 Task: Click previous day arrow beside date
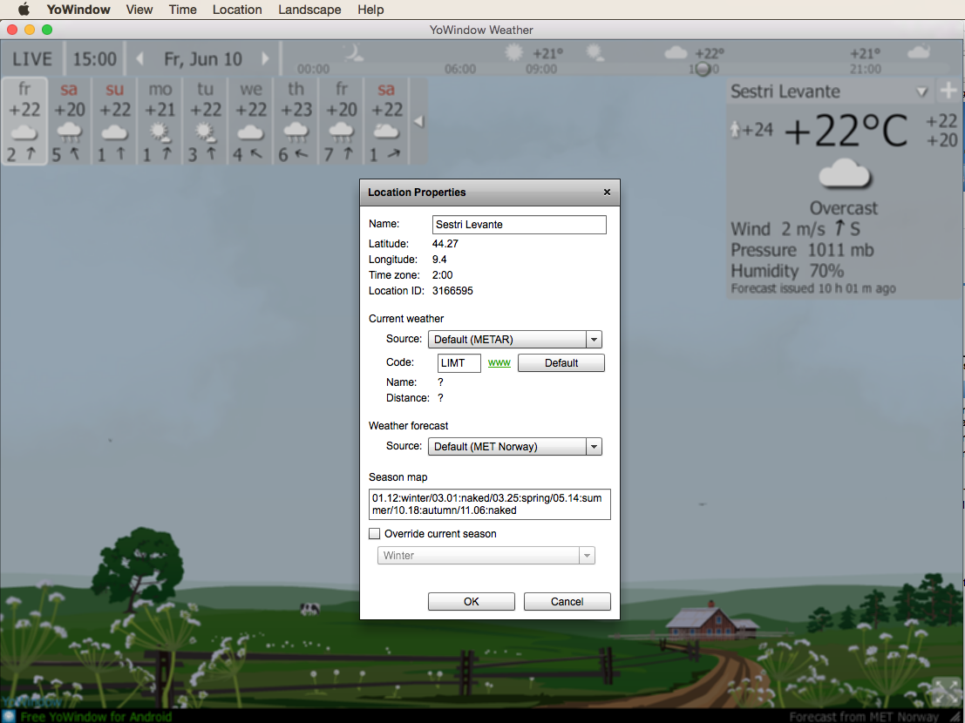click(140, 60)
